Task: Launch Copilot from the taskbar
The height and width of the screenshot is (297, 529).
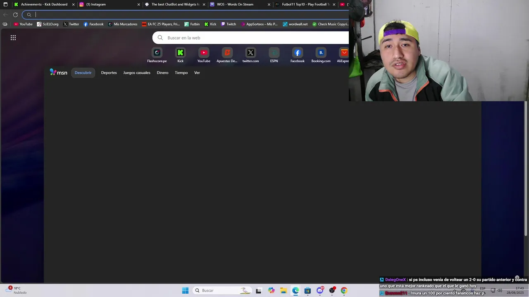Action: tap(271, 290)
